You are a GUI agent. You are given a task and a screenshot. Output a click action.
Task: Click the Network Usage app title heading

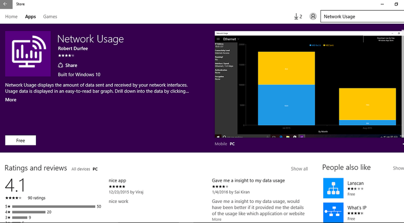pos(90,39)
